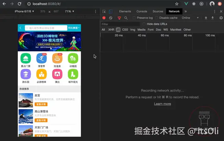
Task: Click the circular target extension icon
Action: click(x=201, y=4)
